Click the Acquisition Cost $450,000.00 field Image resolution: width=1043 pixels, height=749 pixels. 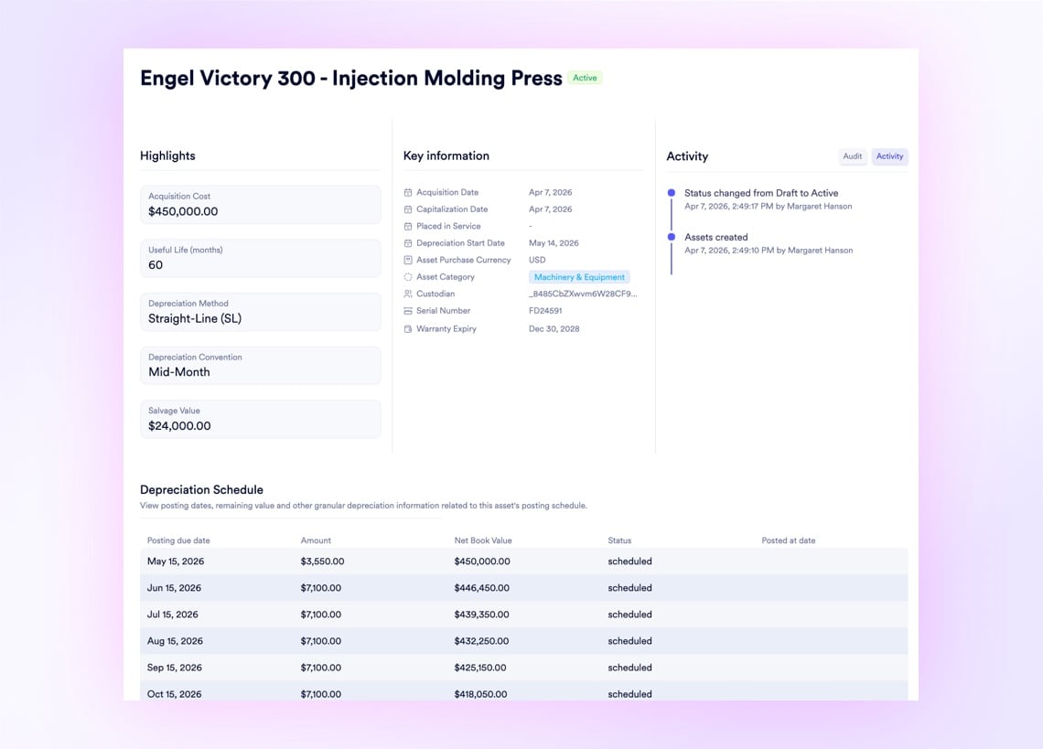click(x=260, y=205)
